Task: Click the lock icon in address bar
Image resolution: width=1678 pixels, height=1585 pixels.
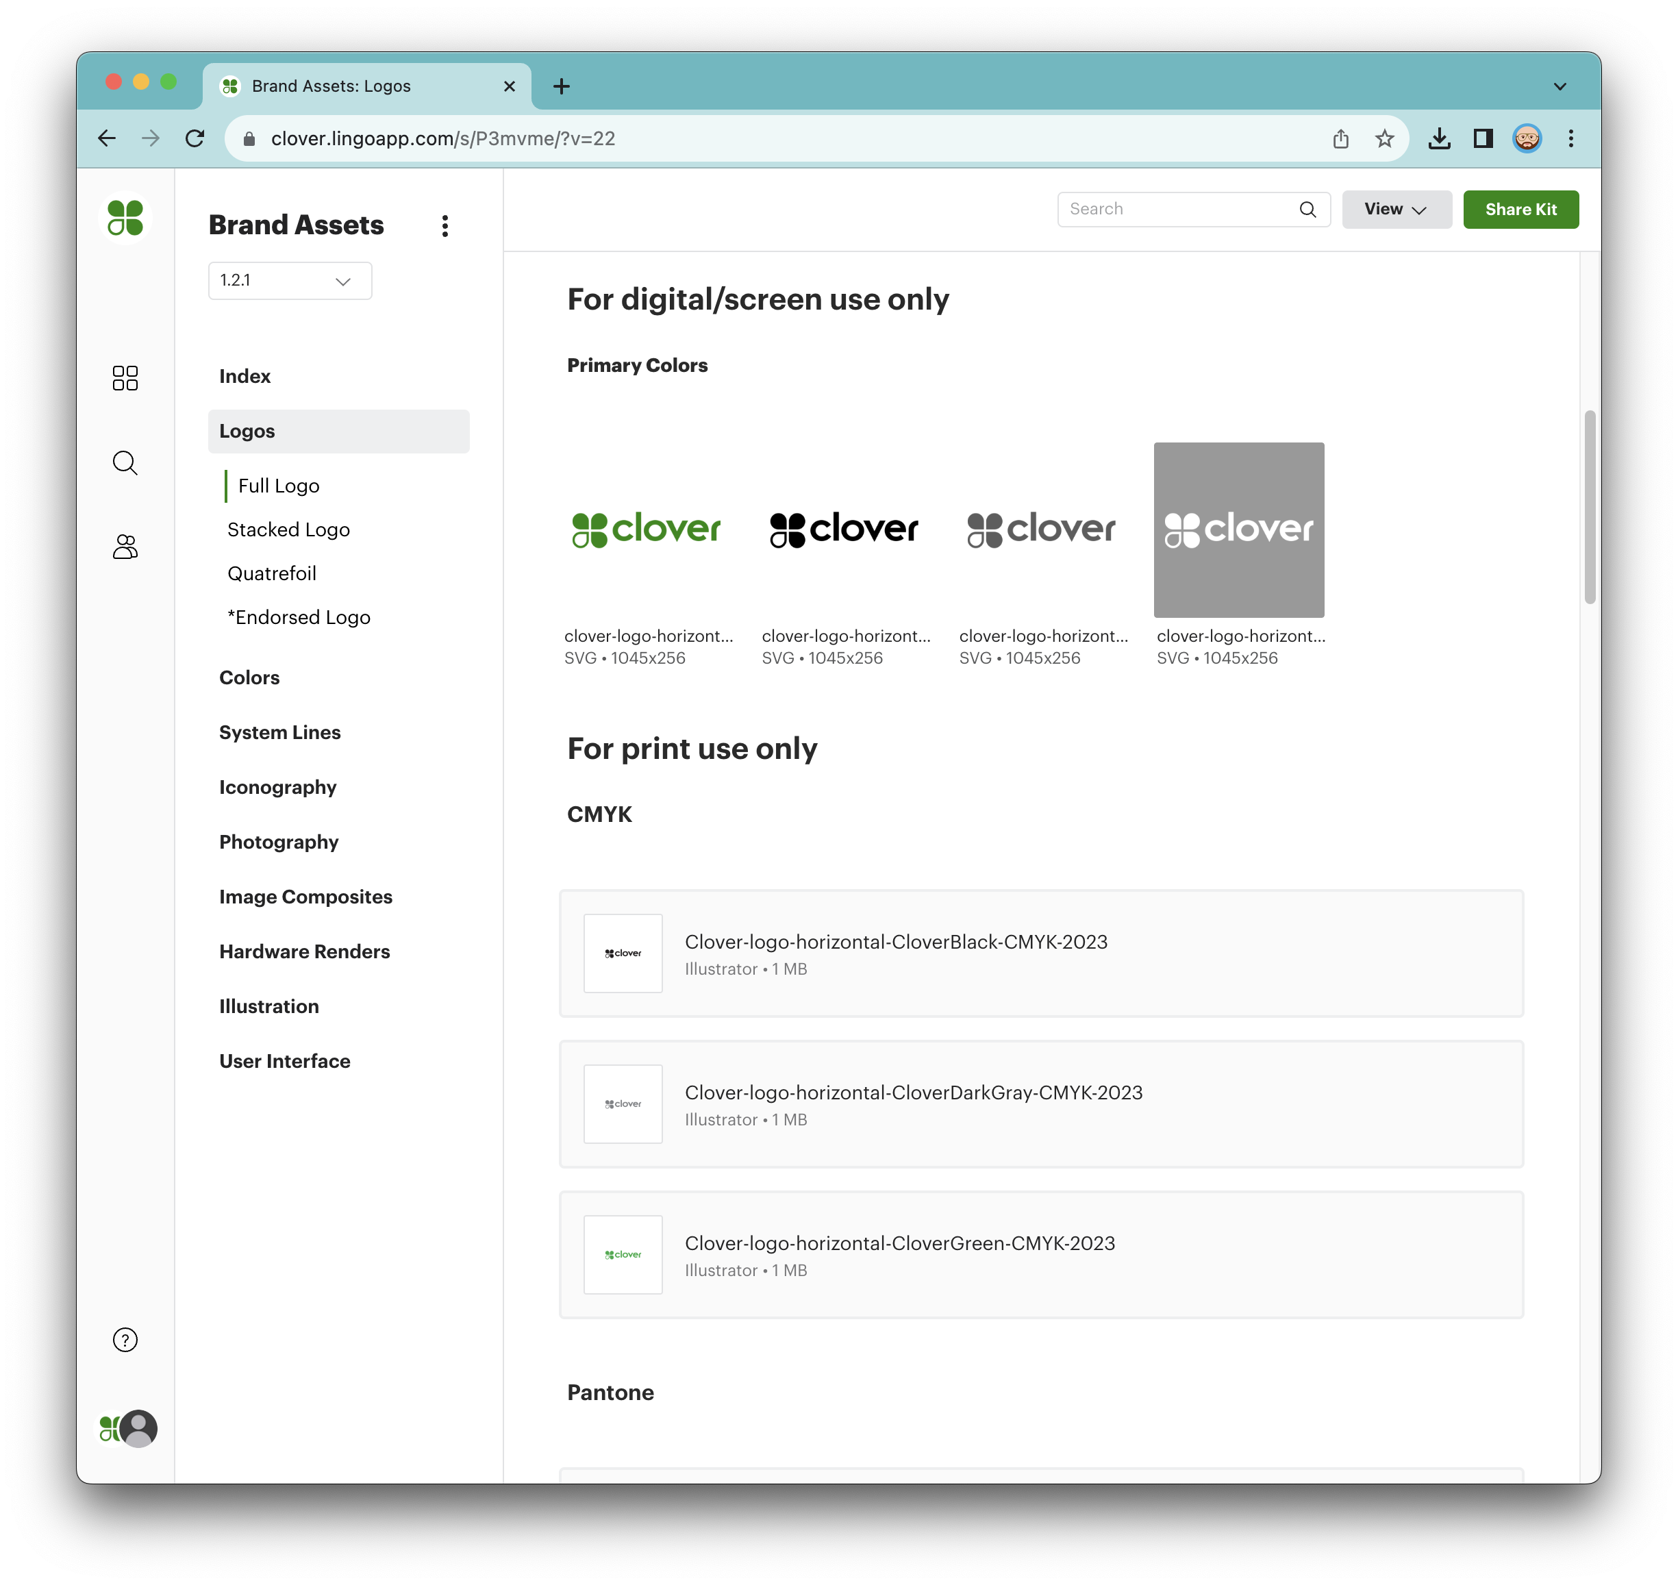Action: (249, 138)
